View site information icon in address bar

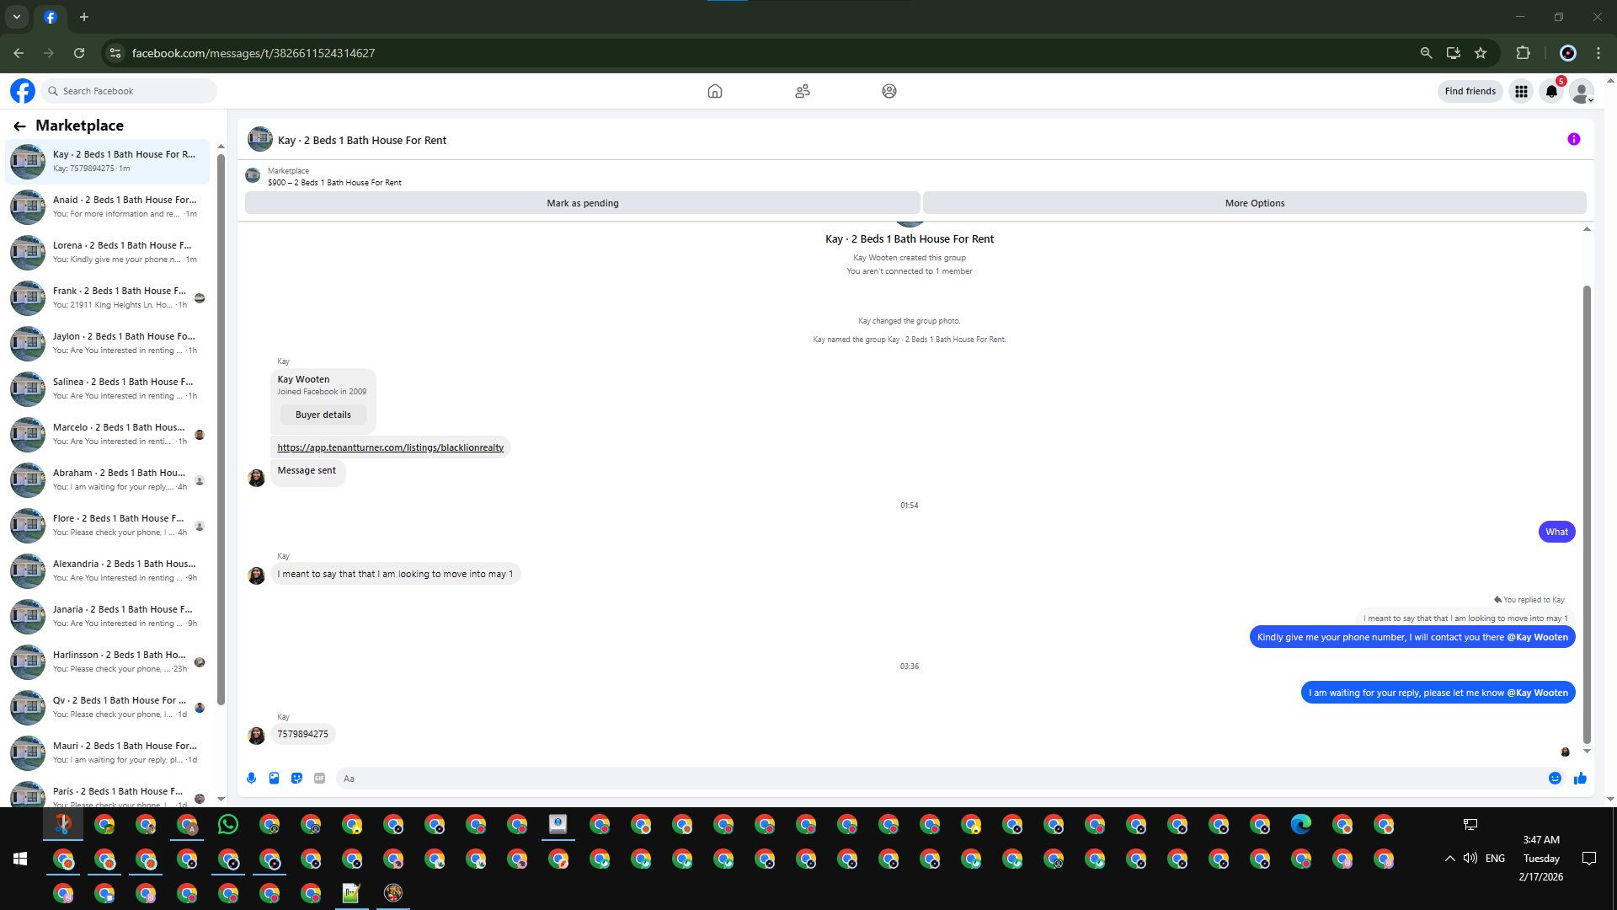click(115, 53)
